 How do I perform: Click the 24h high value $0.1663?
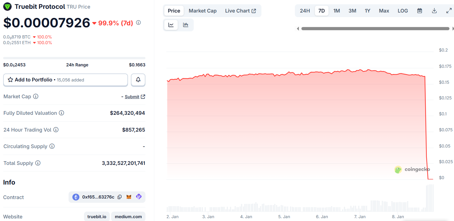[137, 65]
